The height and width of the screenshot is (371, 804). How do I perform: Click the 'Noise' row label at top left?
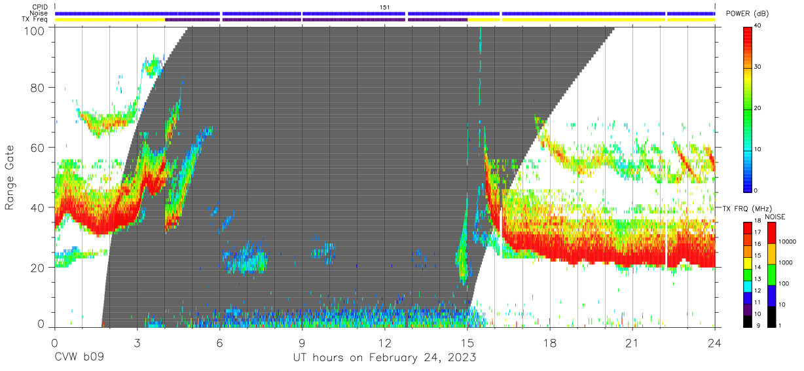pos(40,13)
